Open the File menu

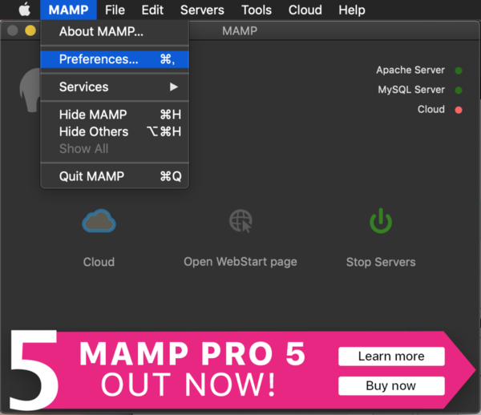point(115,10)
